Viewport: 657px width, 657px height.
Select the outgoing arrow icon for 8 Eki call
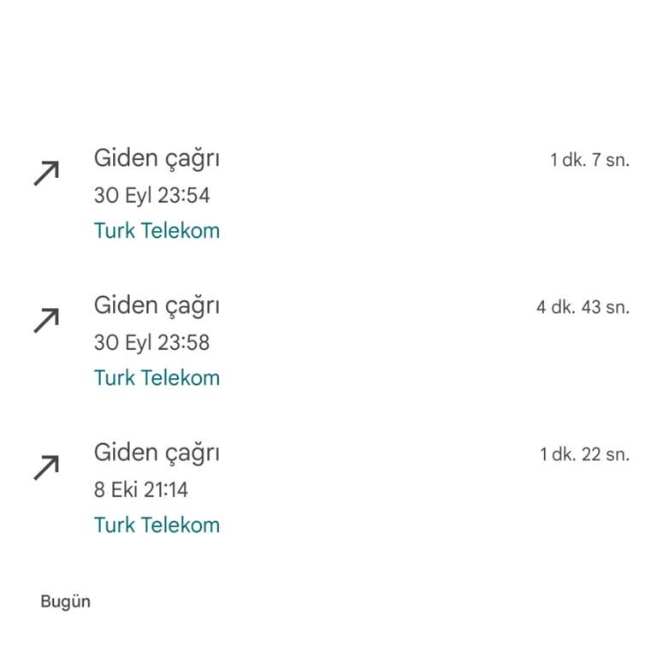click(46, 468)
